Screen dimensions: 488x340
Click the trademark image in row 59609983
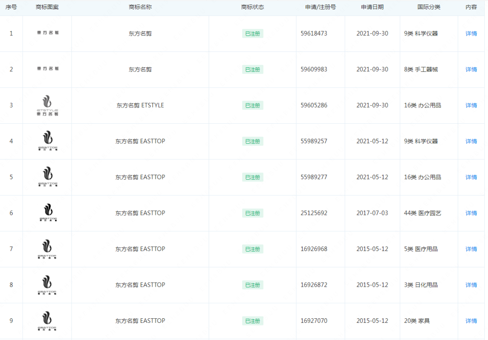click(47, 69)
